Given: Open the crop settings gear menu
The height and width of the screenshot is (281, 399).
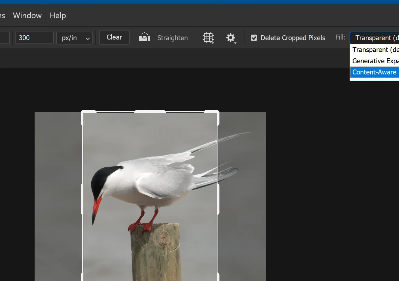Looking at the screenshot, I should pyautogui.click(x=231, y=38).
